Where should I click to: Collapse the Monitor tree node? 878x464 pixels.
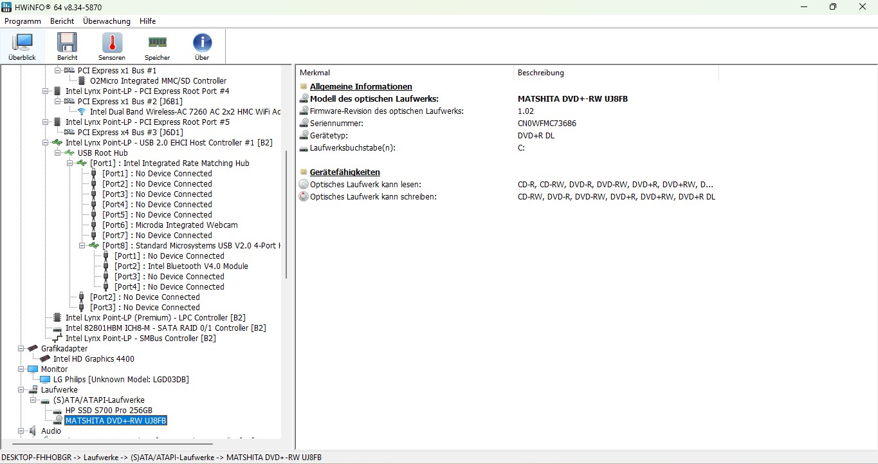click(x=21, y=369)
